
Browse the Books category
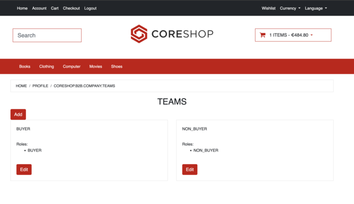(24, 66)
